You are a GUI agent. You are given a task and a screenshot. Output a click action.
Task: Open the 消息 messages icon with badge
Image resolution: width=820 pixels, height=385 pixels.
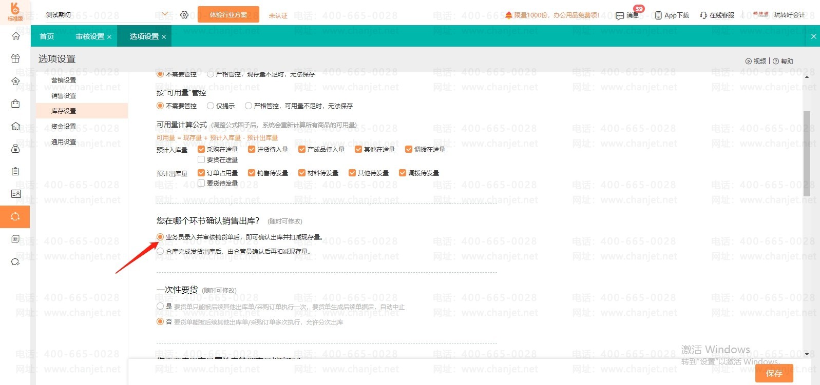[x=620, y=15]
